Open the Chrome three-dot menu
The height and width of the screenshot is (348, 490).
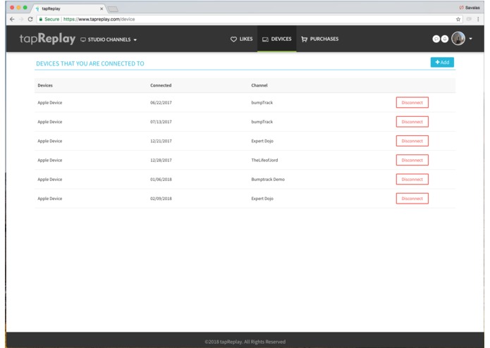click(478, 19)
